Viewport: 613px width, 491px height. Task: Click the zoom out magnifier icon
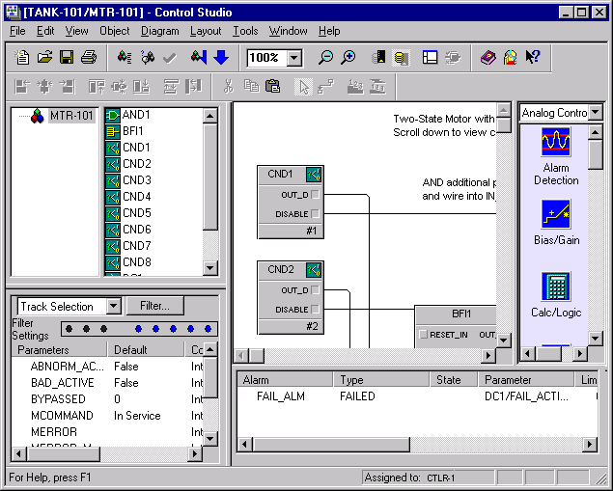coord(325,58)
